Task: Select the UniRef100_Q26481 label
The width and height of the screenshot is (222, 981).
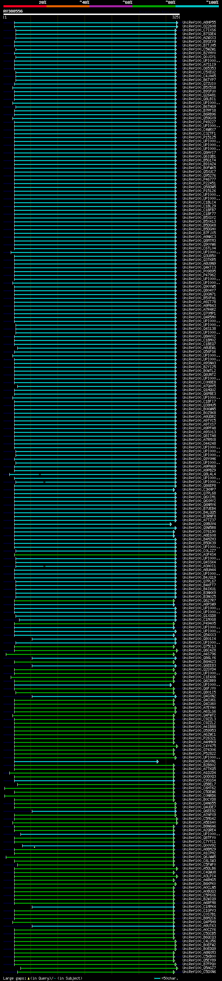Action: pyautogui.click(x=199, y=95)
